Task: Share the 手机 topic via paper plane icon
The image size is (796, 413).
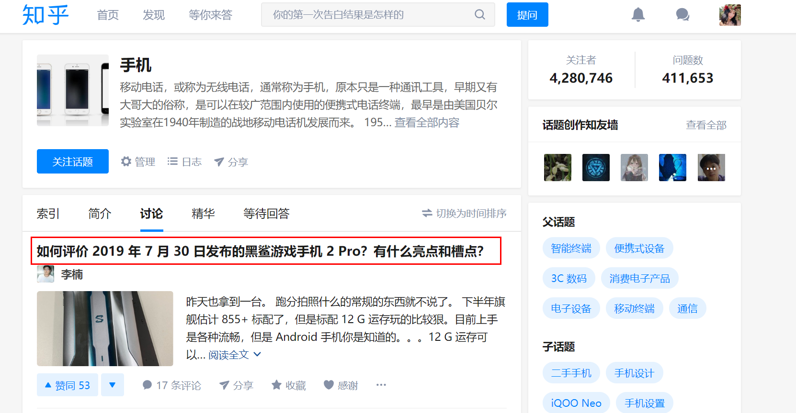Action: (x=219, y=162)
